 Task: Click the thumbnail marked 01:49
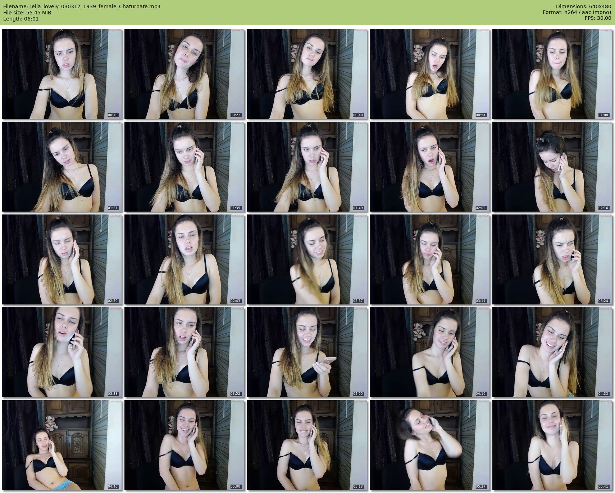[307, 167]
